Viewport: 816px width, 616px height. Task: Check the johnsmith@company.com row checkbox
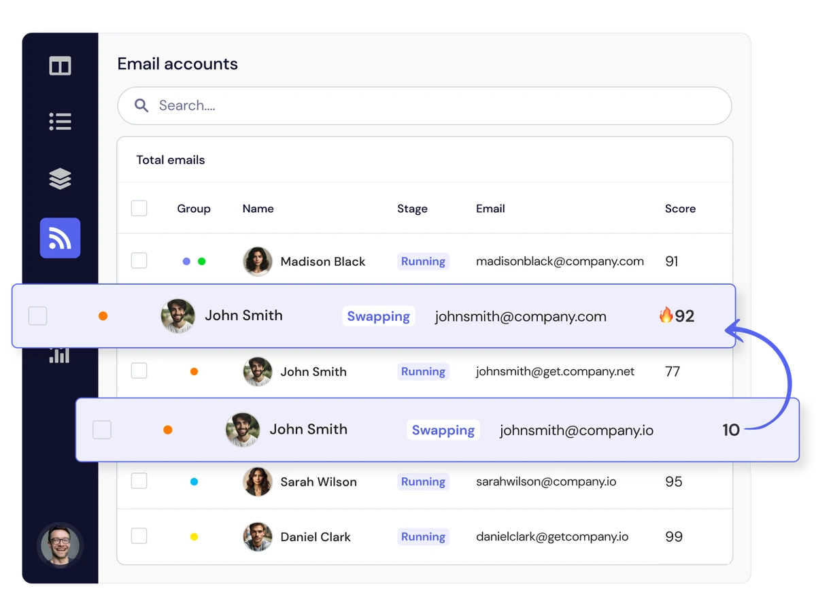37,315
